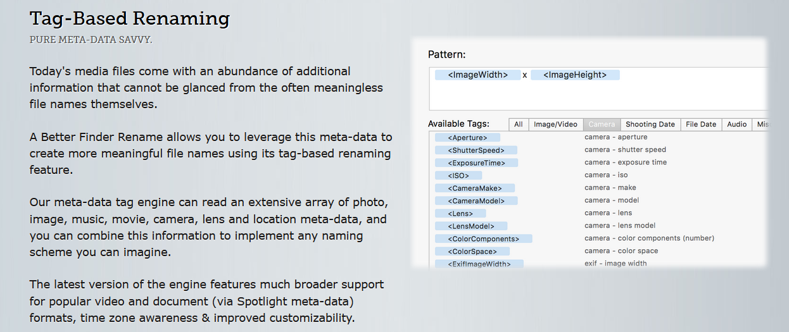
Task: Choose the <ShutterSpeed> tag
Action: point(476,150)
